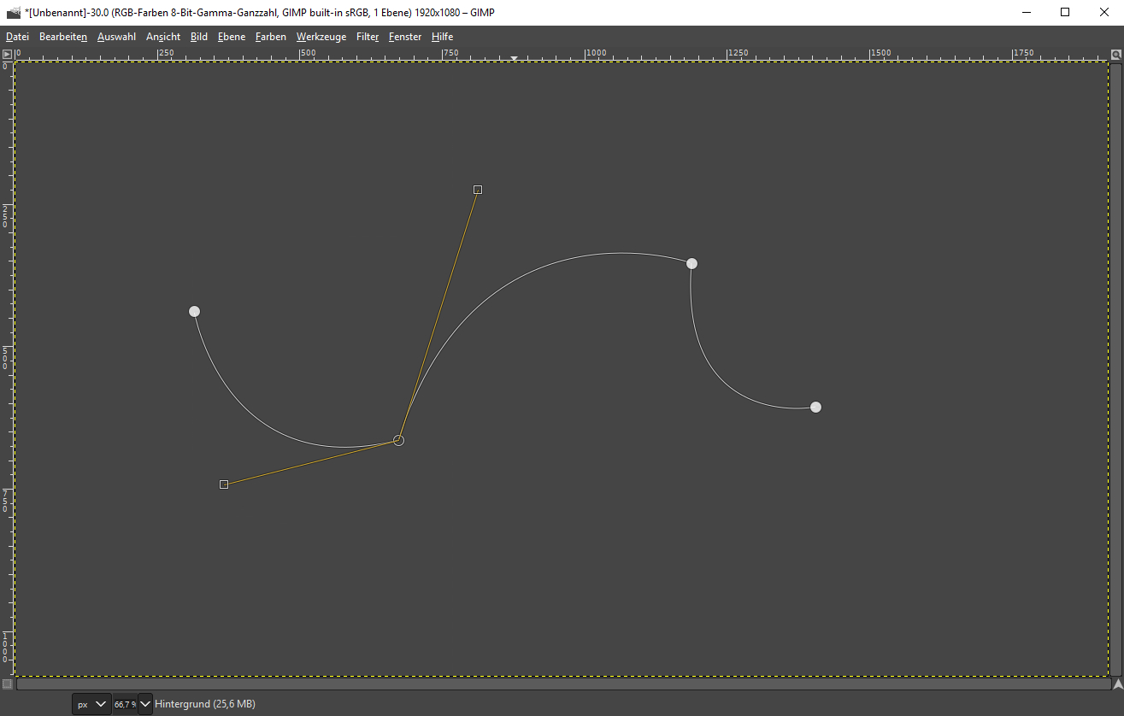Expand the zoom level dropdown arrow
Screen dimensions: 1124x716
click(145, 704)
